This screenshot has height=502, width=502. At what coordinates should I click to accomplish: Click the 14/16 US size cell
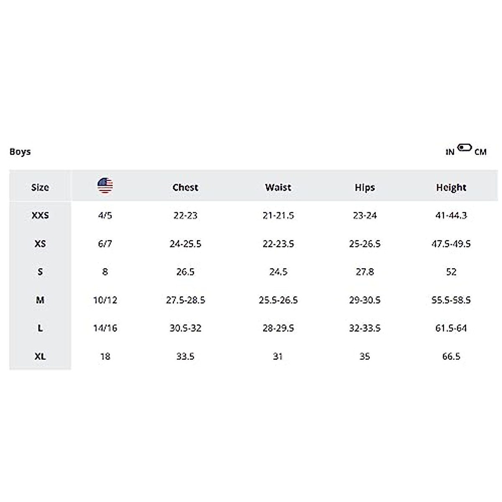tap(105, 328)
